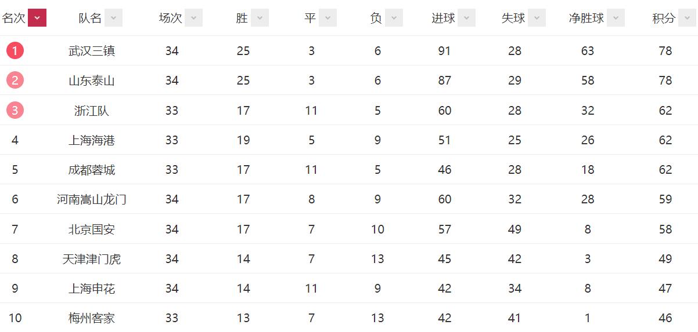Image resolution: width=698 pixels, height=332 pixels.
Task: Select 梅州客家 in the table
Action: click(92, 318)
